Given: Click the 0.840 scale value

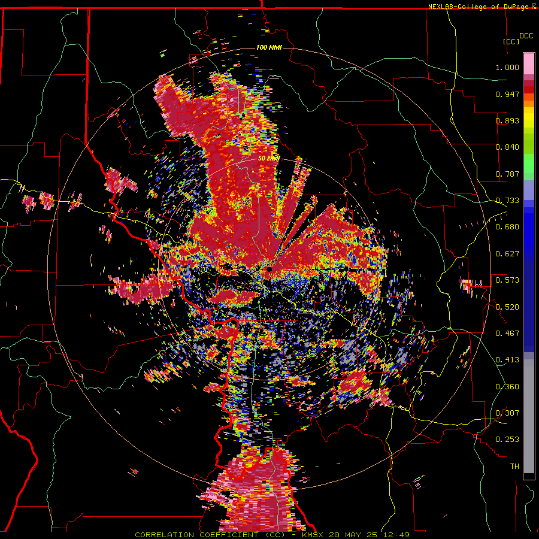Looking at the screenshot, I should (507, 147).
